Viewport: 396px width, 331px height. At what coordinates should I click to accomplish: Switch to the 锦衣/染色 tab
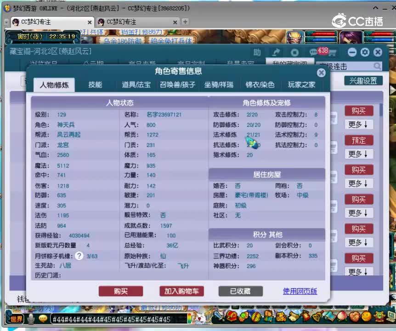coord(260,85)
